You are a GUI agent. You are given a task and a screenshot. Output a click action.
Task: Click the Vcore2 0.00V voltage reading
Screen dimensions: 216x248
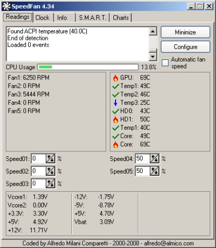click(28, 205)
